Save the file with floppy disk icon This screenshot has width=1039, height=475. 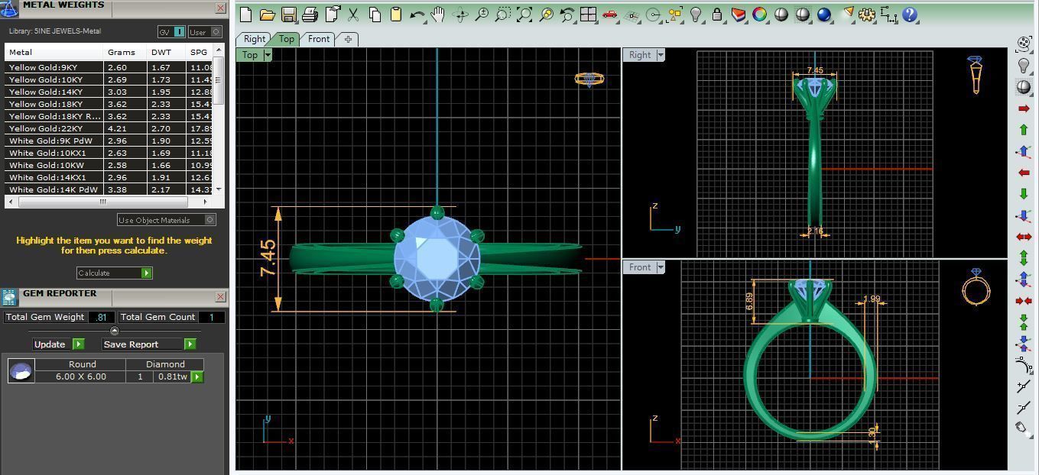(x=288, y=15)
